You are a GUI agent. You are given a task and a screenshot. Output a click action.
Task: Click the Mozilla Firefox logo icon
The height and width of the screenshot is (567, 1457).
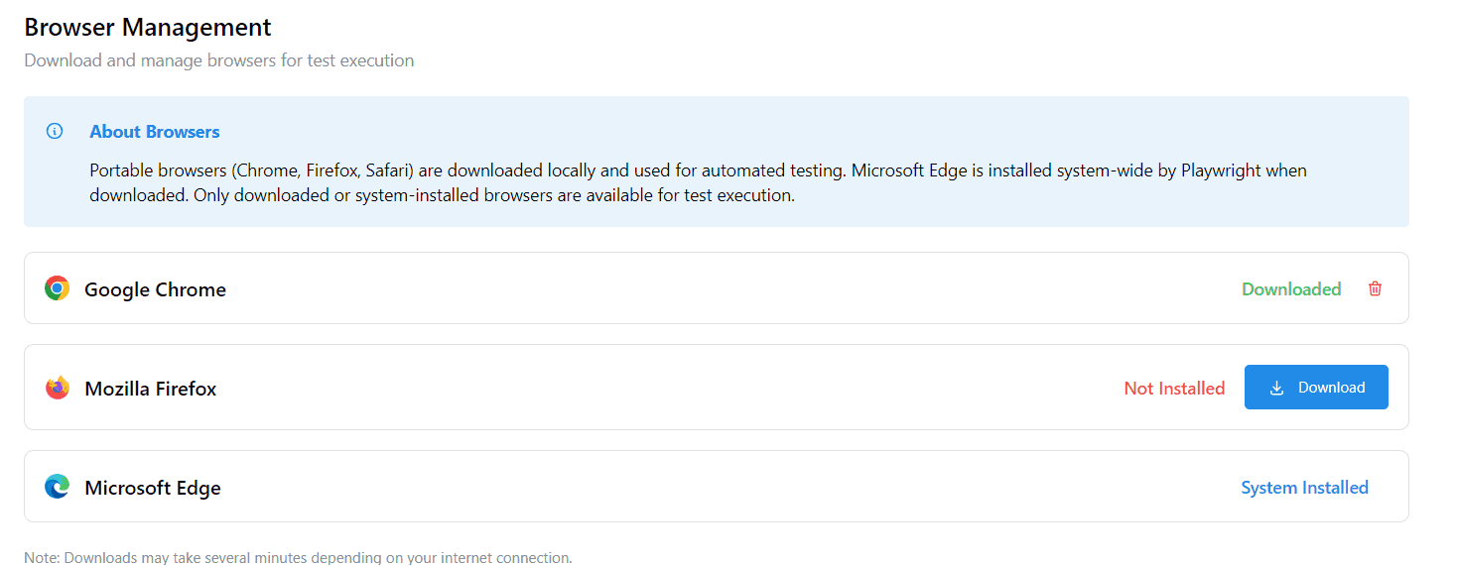[x=58, y=388]
